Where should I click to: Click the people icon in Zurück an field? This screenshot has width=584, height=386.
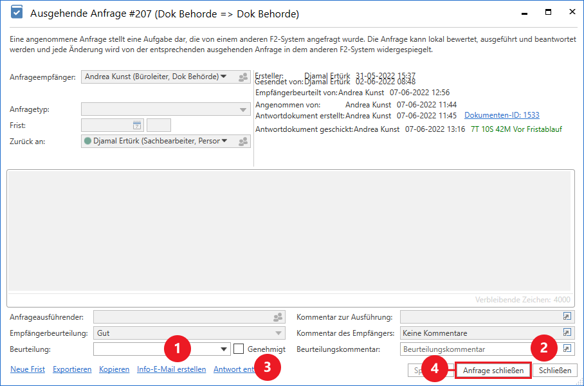point(242,142)
